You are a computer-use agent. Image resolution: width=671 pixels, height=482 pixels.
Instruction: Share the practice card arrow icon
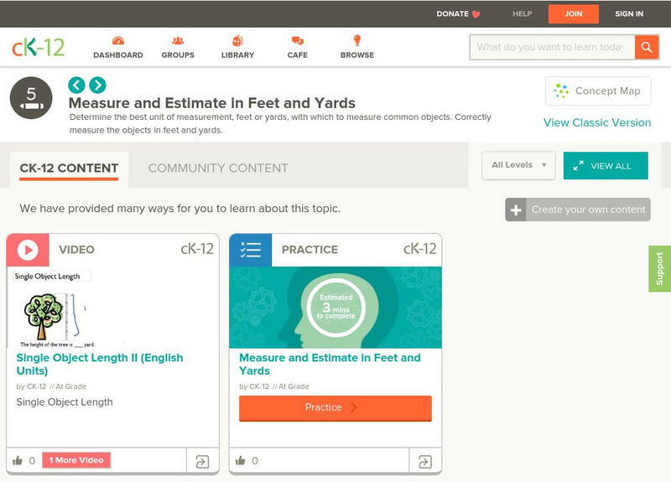[425, 462]
